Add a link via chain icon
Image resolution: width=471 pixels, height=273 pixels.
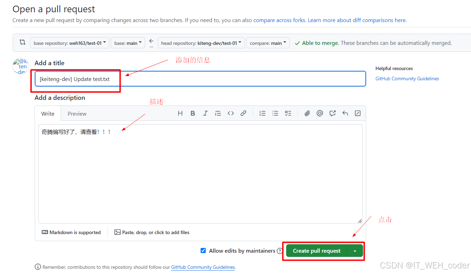pyautogui.click(x=243, y=113)
